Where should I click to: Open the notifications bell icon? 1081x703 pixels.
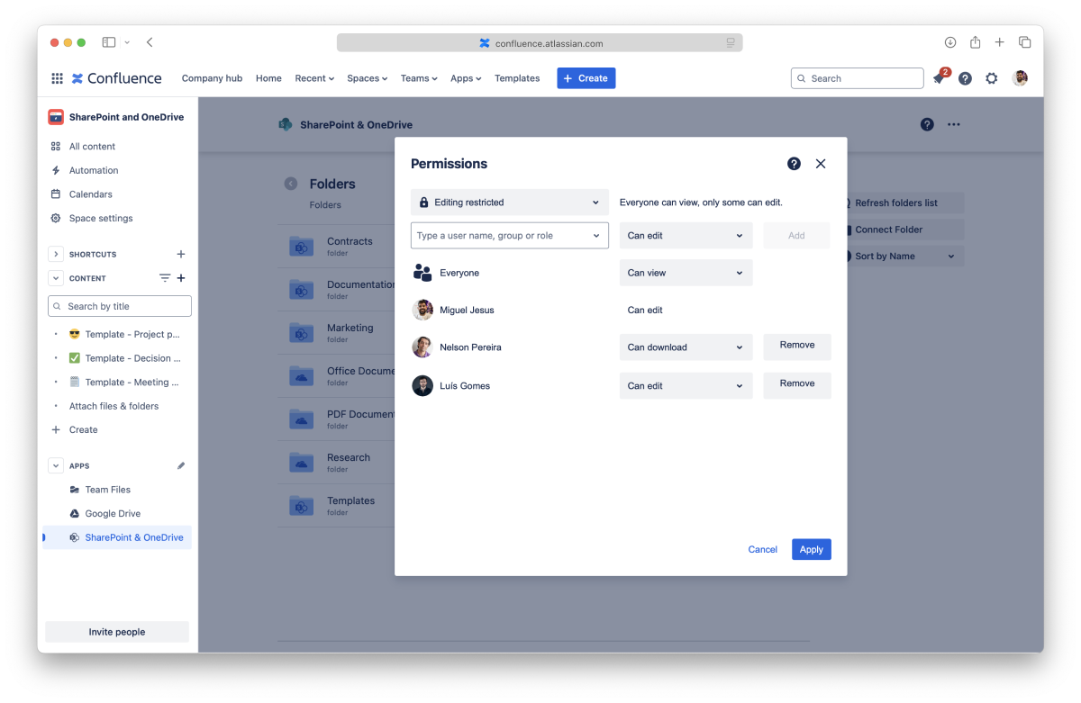939,79
